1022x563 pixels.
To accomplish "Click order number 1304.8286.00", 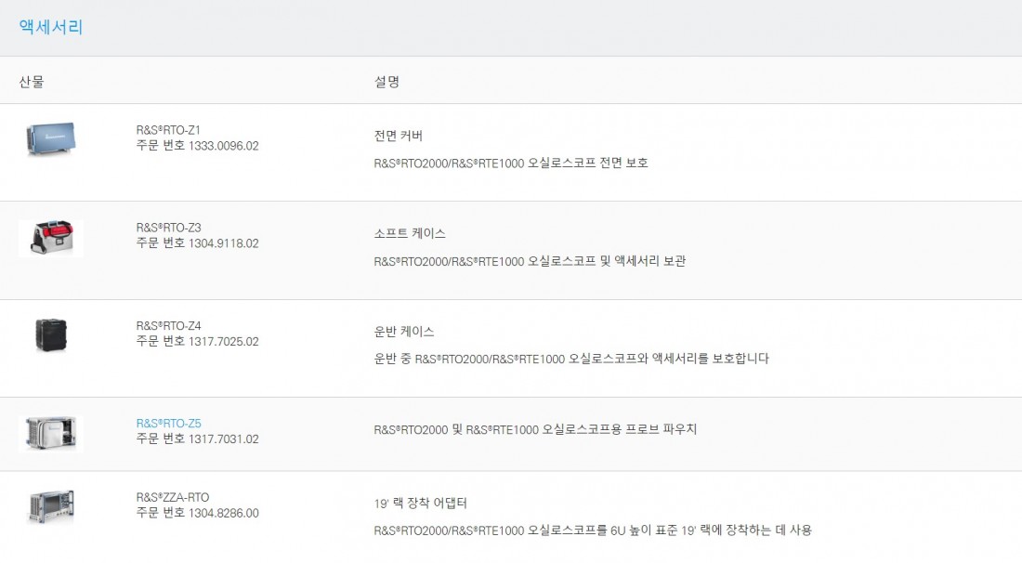I will 224,514.
